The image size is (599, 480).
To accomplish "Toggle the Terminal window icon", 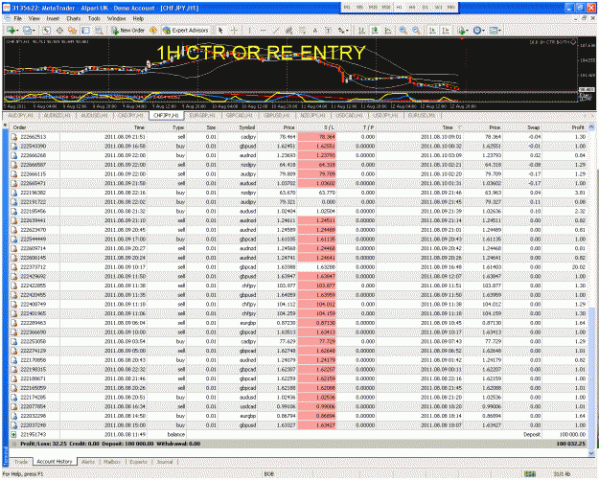I will coord(85,30).
